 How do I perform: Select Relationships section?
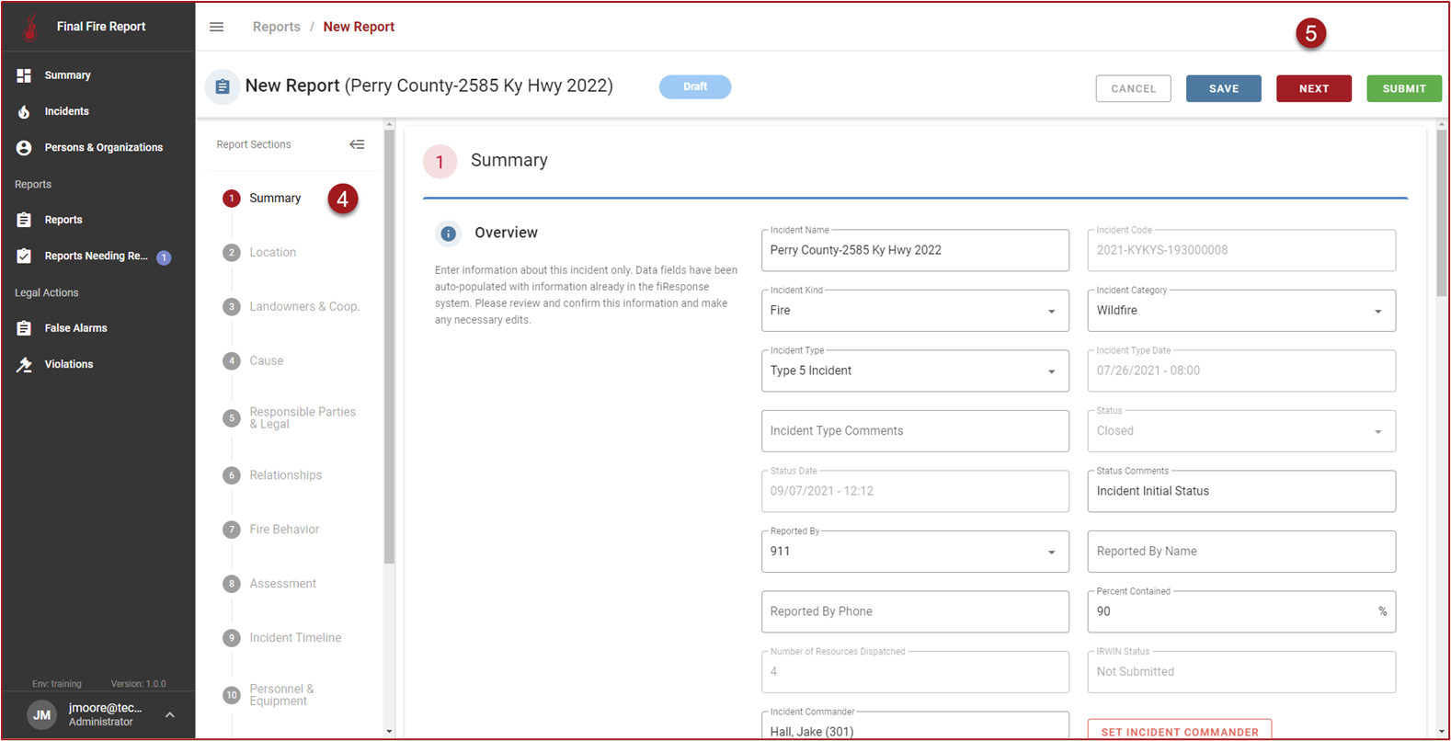click(x=285, y=475)
